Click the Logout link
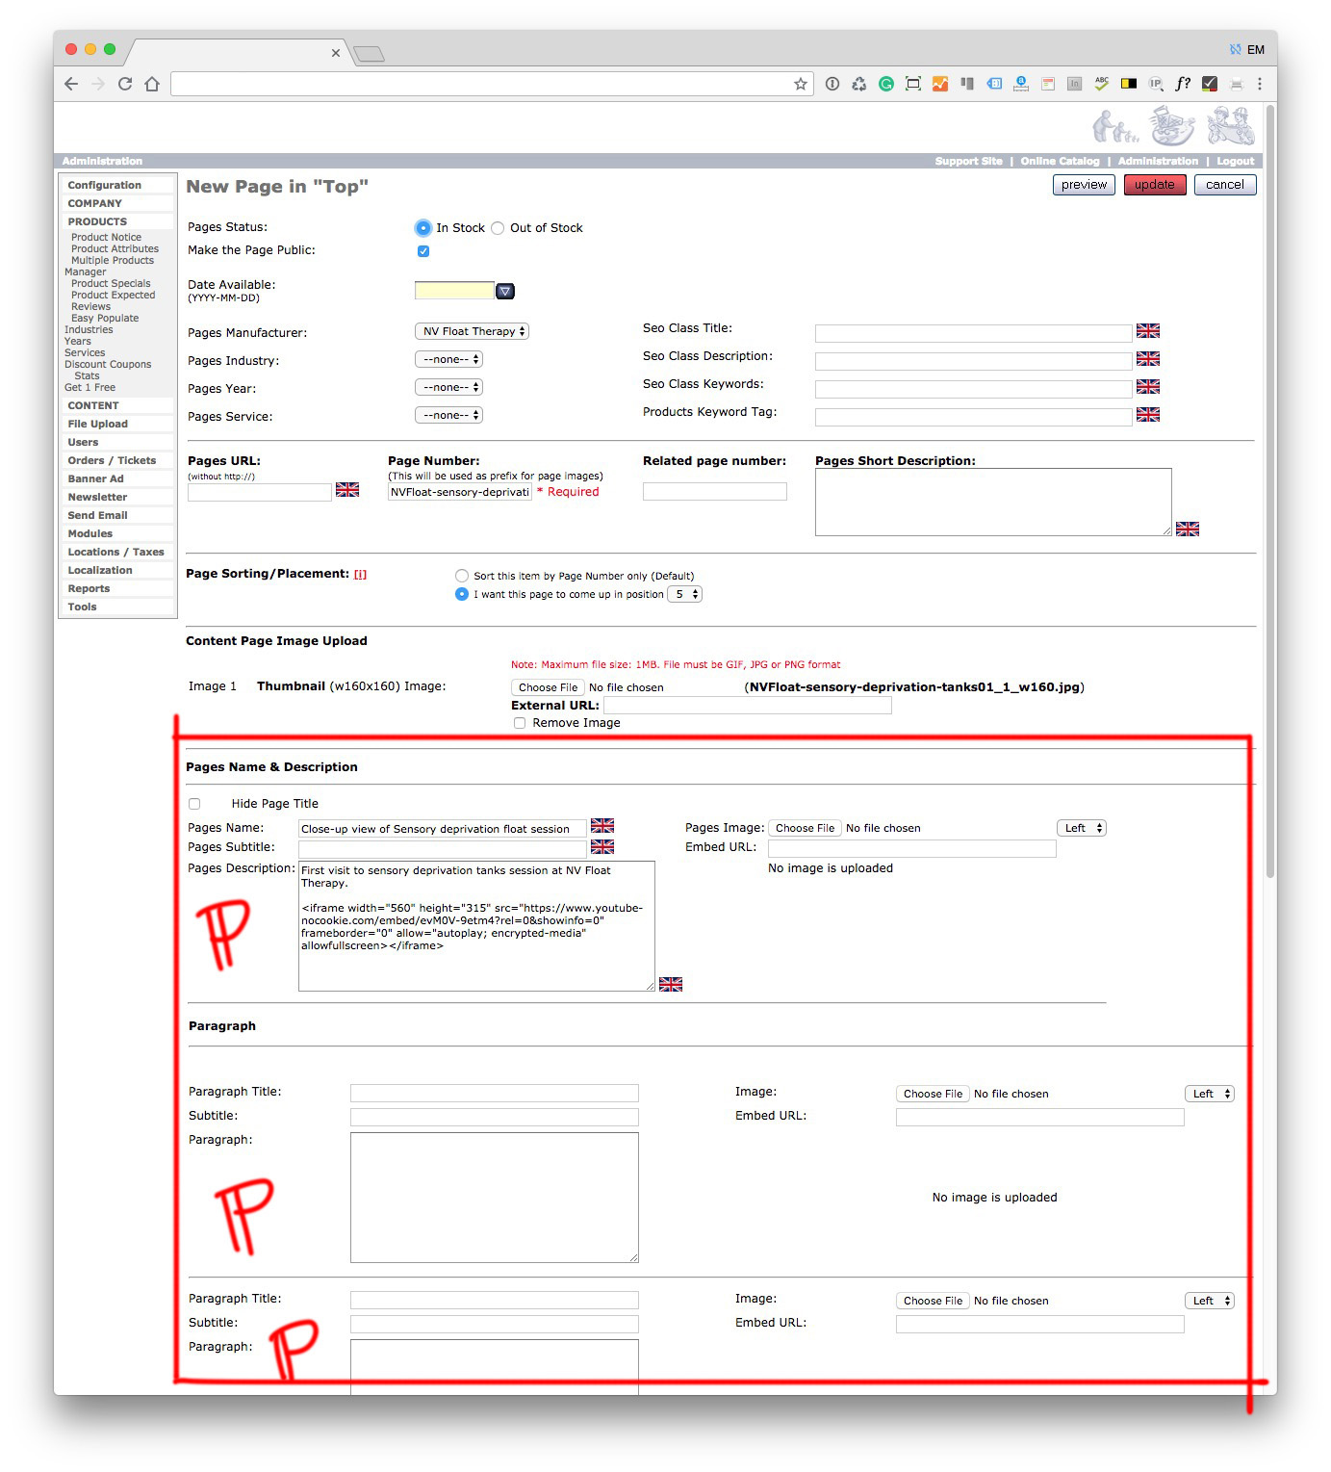 [x=1236, y=161]
